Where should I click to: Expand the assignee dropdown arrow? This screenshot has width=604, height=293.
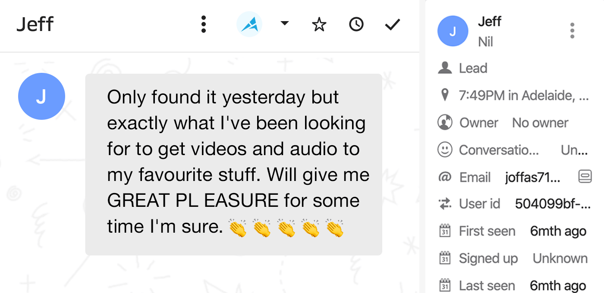click(x=285, y=23)
